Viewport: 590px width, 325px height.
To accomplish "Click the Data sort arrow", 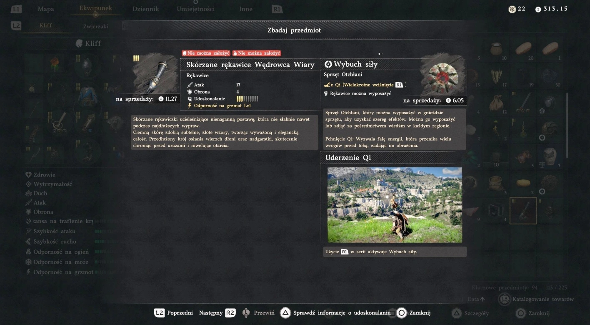I will tap(482, 299).
